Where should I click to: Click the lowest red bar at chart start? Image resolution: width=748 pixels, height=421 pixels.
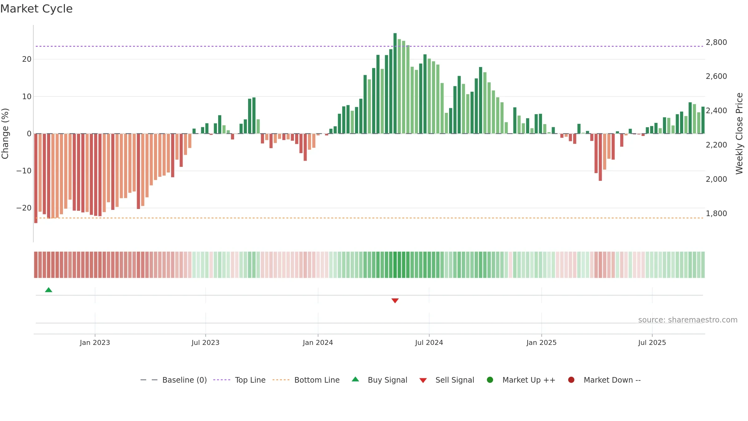(x=36, y=178)
